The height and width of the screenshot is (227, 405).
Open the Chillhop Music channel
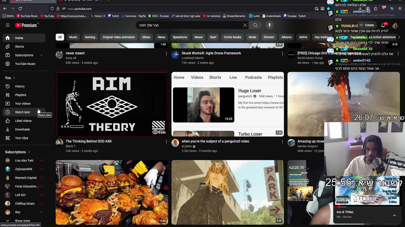[x=25, y=204]
